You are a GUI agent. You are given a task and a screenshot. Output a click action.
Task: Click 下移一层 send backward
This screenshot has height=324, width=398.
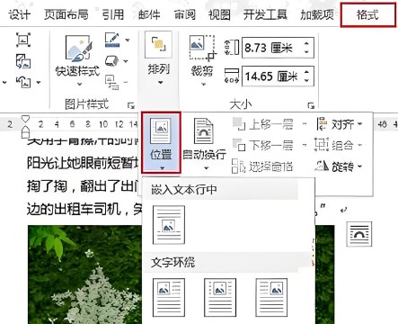click(x=263, y=145)
